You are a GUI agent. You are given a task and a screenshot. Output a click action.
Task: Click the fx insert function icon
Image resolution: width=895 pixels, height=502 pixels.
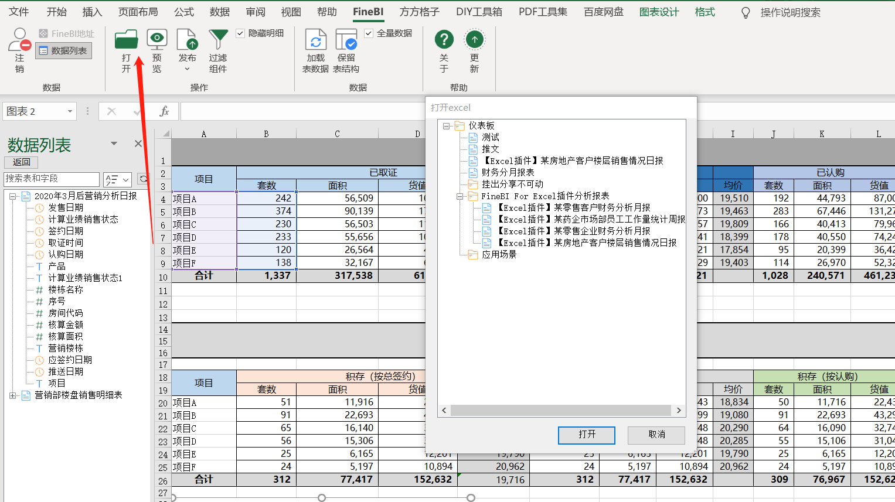[164, 111]
